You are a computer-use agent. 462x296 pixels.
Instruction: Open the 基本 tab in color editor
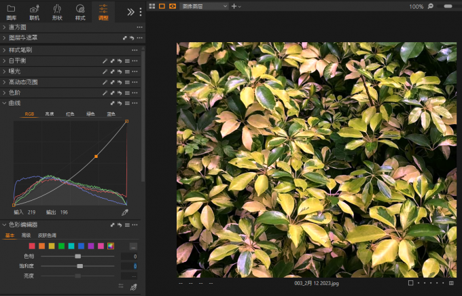(x=10, y=235)
